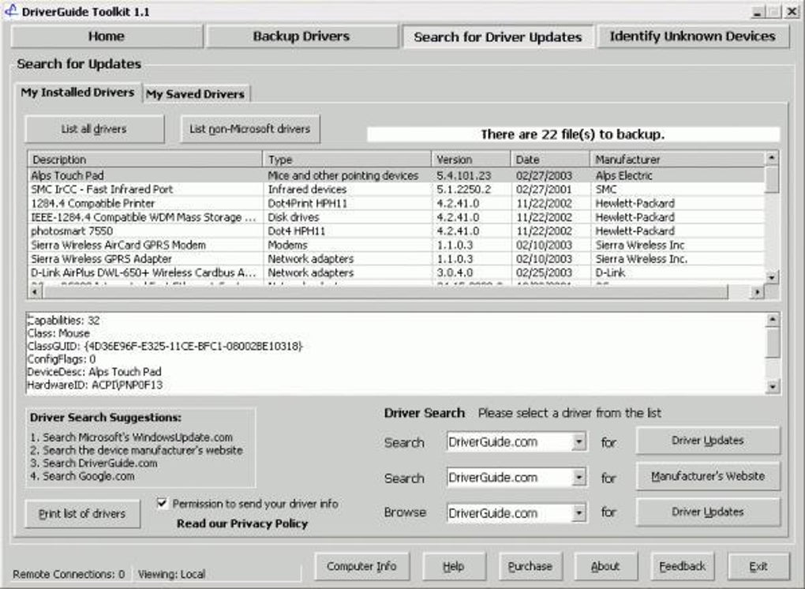
Task: Click the Manufacturer's Website button
Action: [708, 476]
